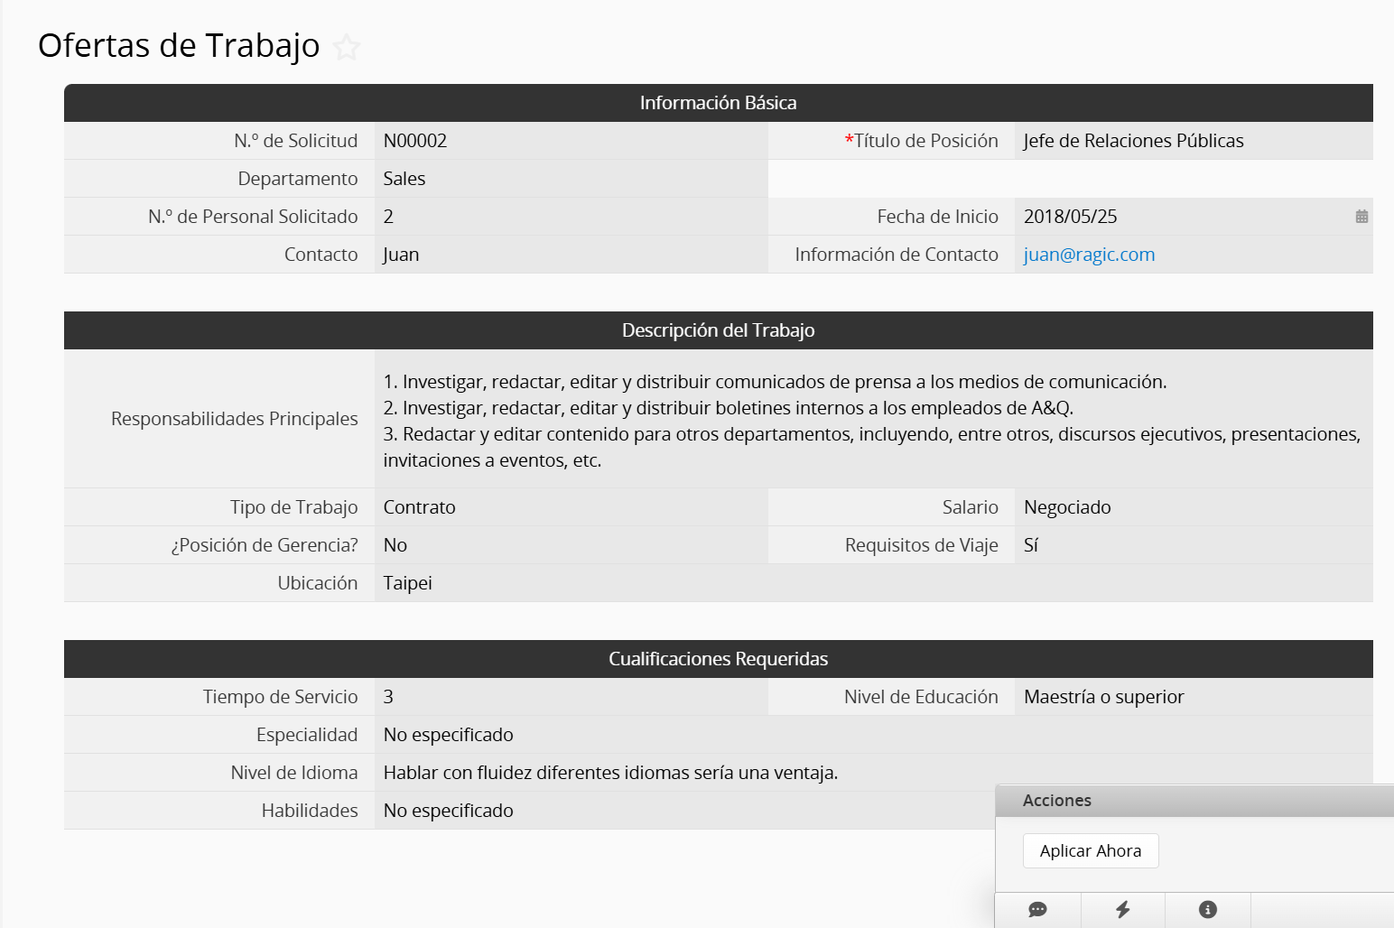
Task: Select the Departamento field showing Sales
Action: (404, 179)
